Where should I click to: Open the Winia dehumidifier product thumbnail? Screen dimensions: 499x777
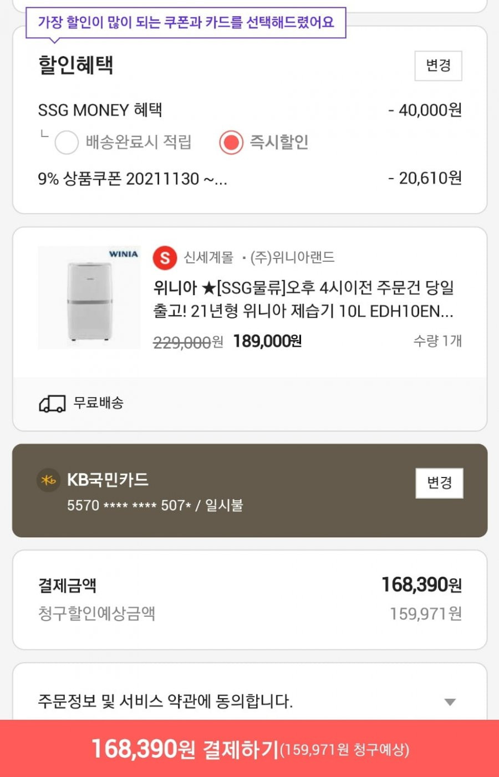click(x=89, y=297)
